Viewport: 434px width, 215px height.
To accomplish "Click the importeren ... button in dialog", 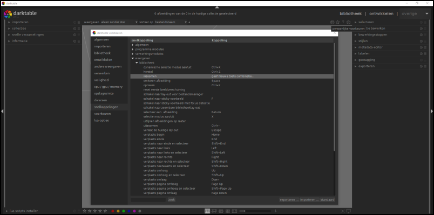I will tap(309, 200).
